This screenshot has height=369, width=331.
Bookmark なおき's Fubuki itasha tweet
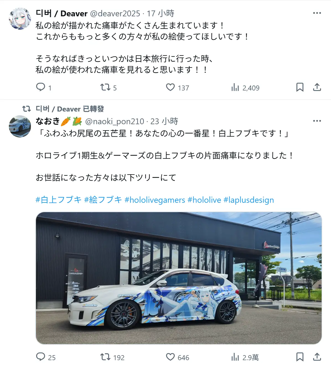click(x=300, y=357)
